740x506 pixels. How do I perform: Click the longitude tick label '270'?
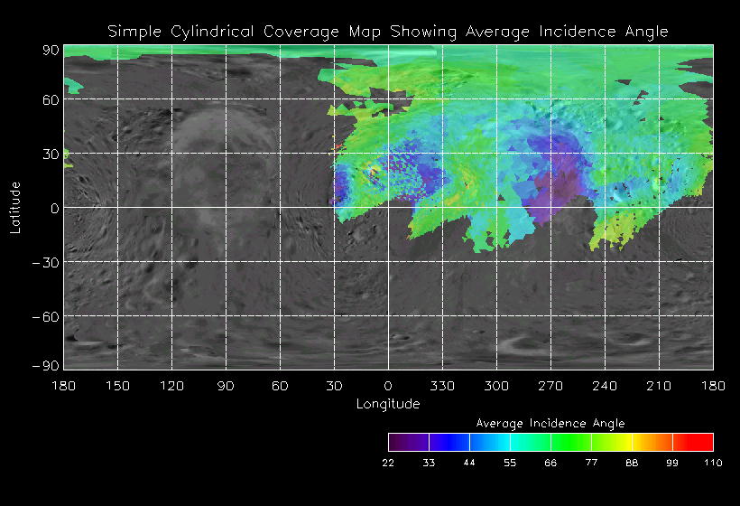tap(550, 386)
